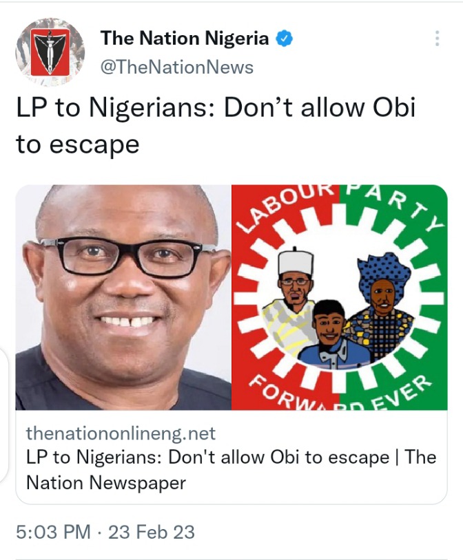Click the blue verified checkmark badge
463x560 pixels.
coord(285,39)
